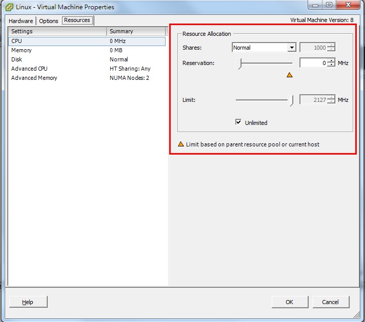This screenshot has width=365, height=322.
Task: Switch to the Hardware tab
Action: point(21,21)
